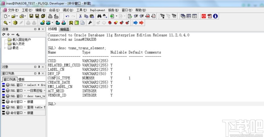Open the 工具 menu
This screenshot has width=264, height=137.
(81, 10)
